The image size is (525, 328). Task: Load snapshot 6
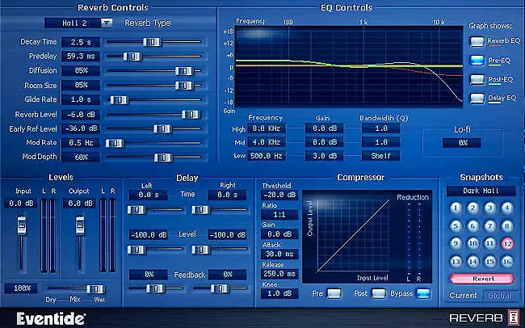pos(472,226)
